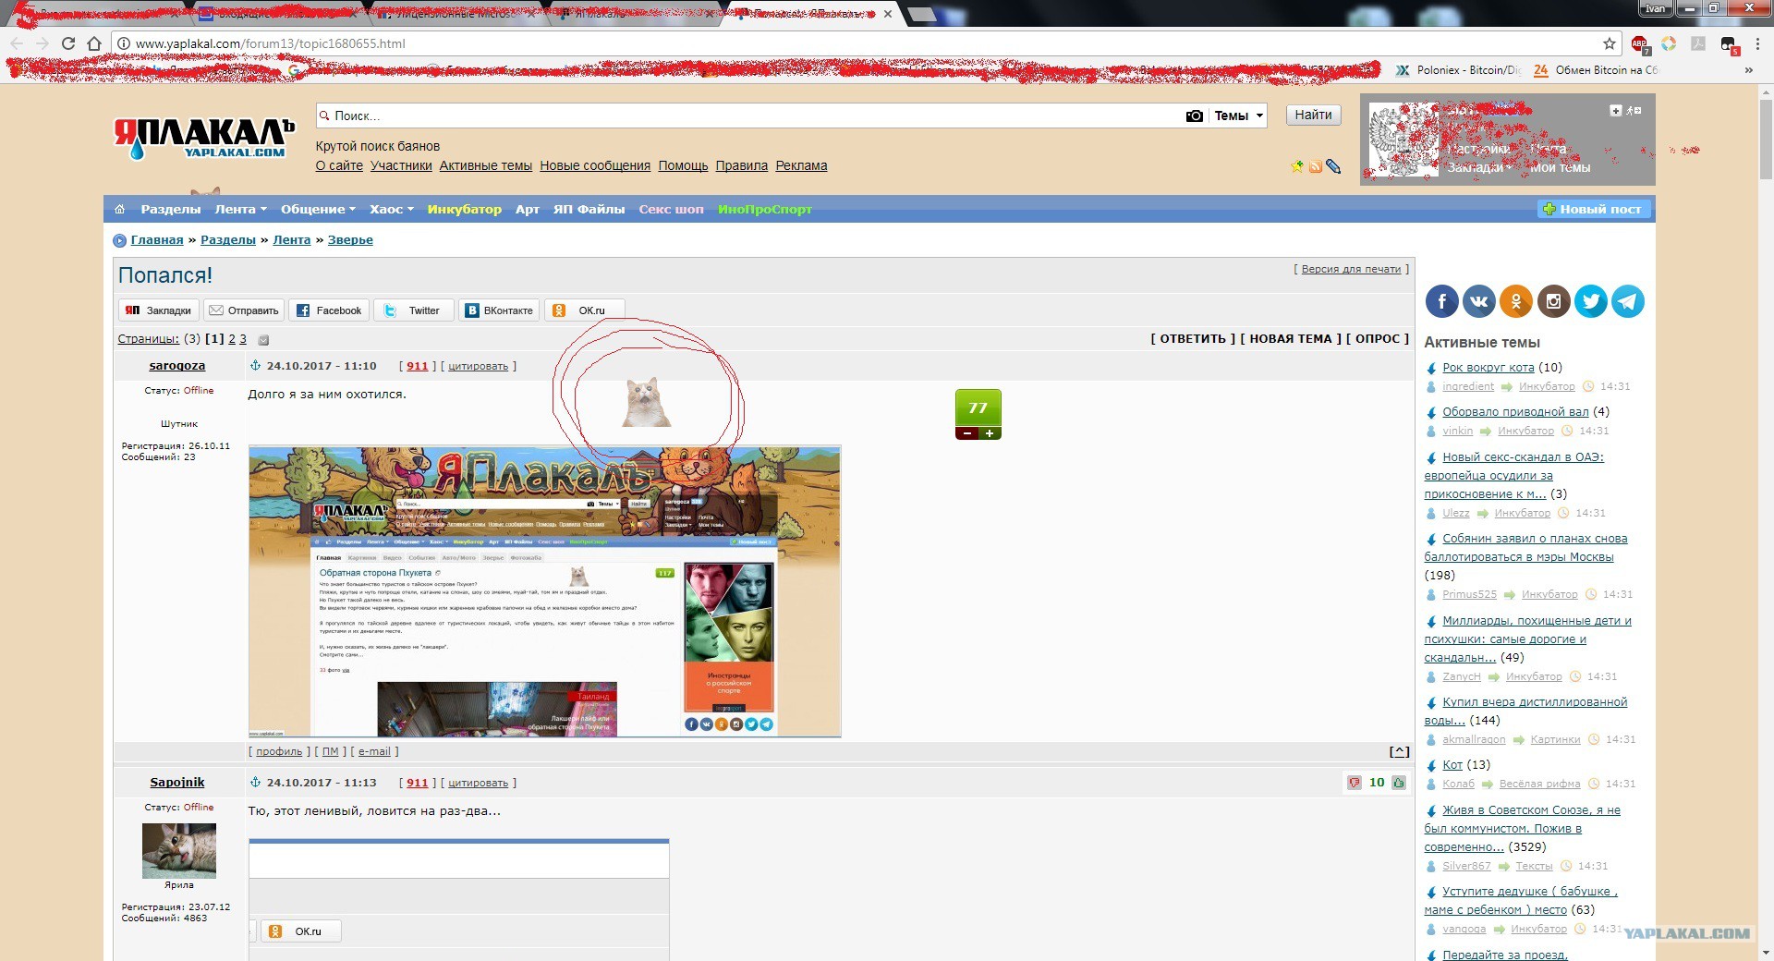Screen dimensions: 1774x961
Task: Open the posted screenshot image in sarogoza's post
Action: coord(545,591)
